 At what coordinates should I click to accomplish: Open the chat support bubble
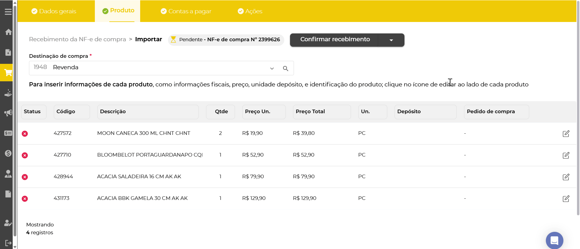point(554,241)
